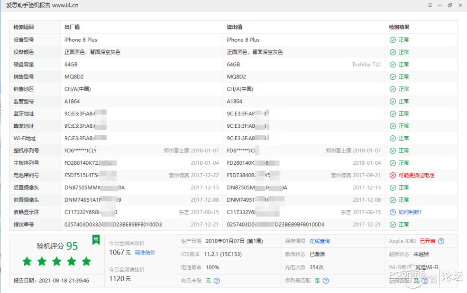Click the 出厂值 '正面黑色, 背面深空灰色' cell

(x=92, y=52)
